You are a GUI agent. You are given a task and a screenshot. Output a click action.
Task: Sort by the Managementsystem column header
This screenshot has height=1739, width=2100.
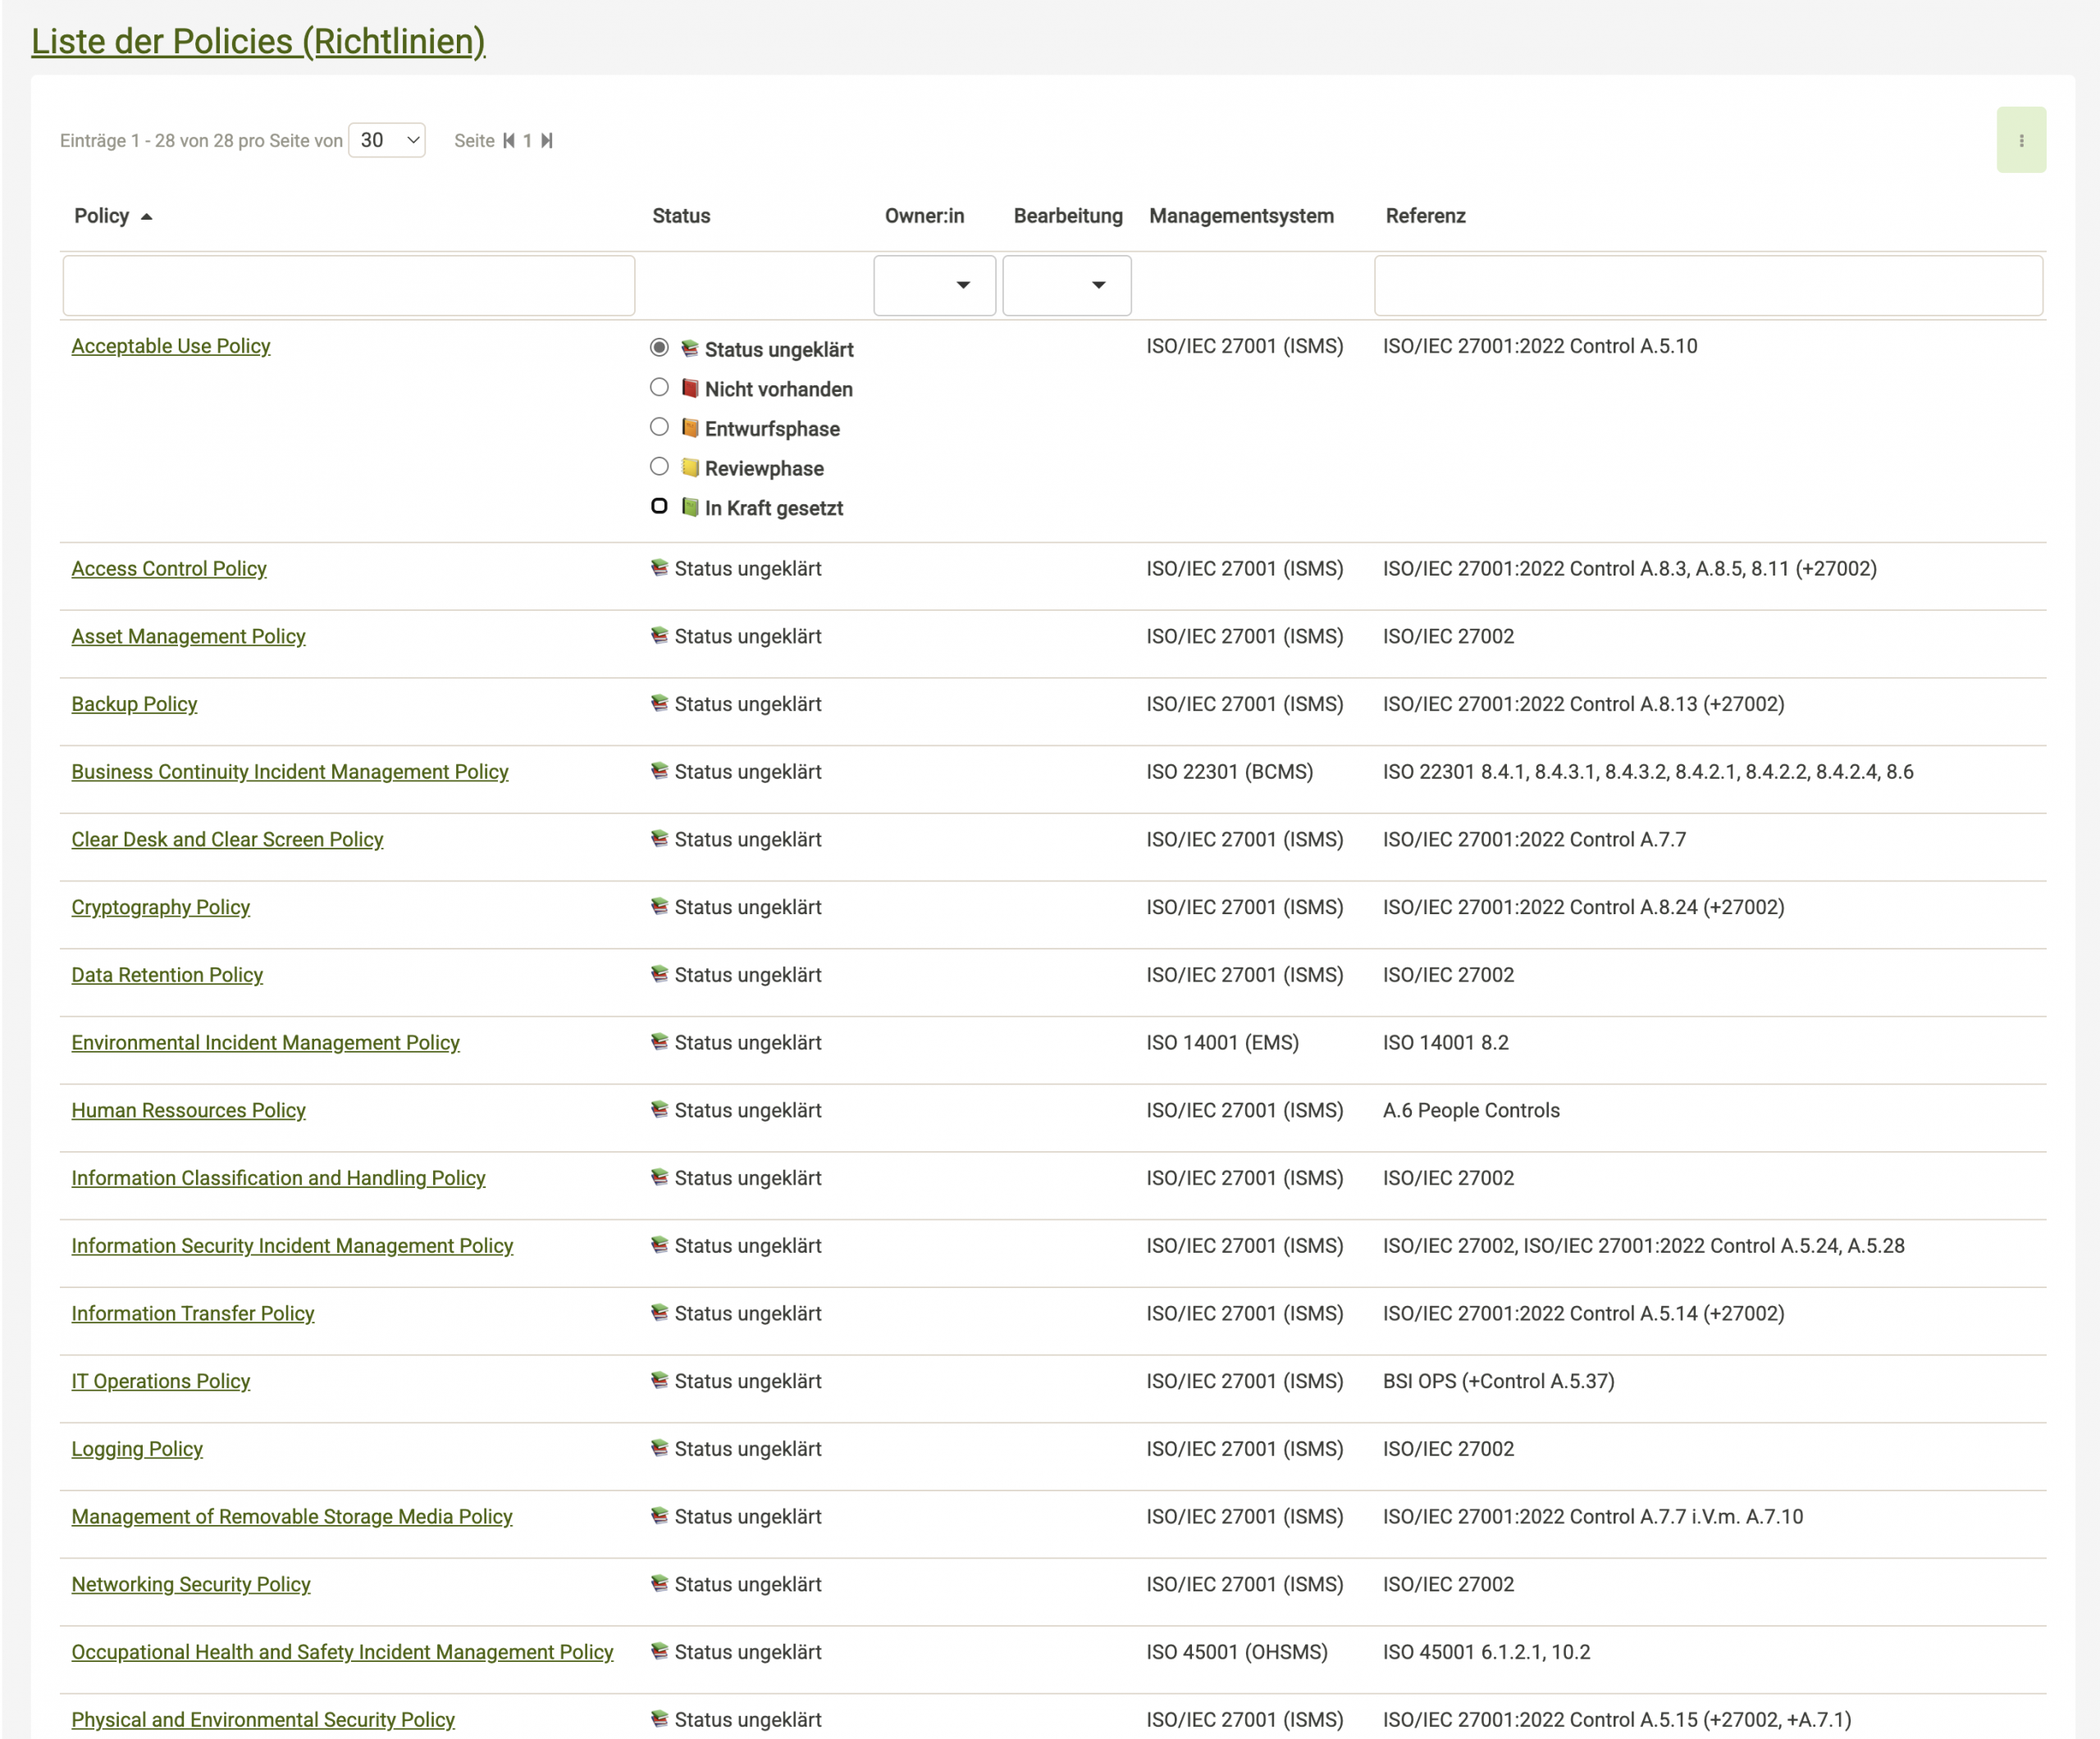1240,216
